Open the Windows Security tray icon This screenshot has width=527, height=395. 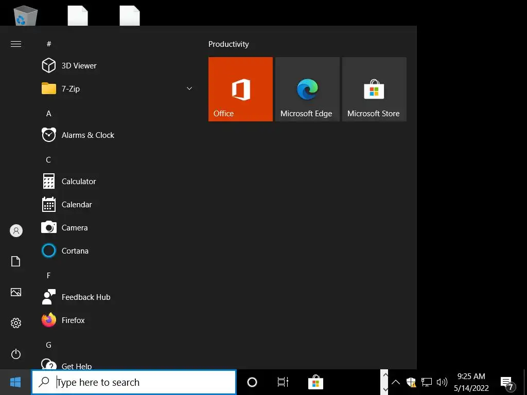click(411, 382)
